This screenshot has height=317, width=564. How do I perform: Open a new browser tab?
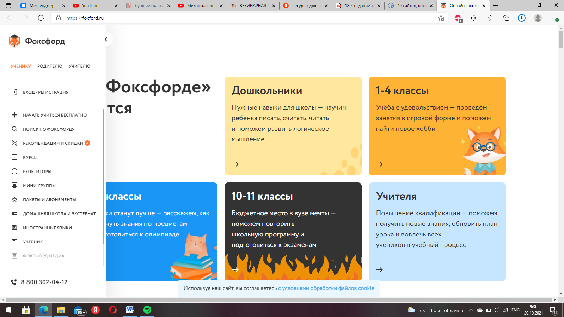tap(496, 6)
